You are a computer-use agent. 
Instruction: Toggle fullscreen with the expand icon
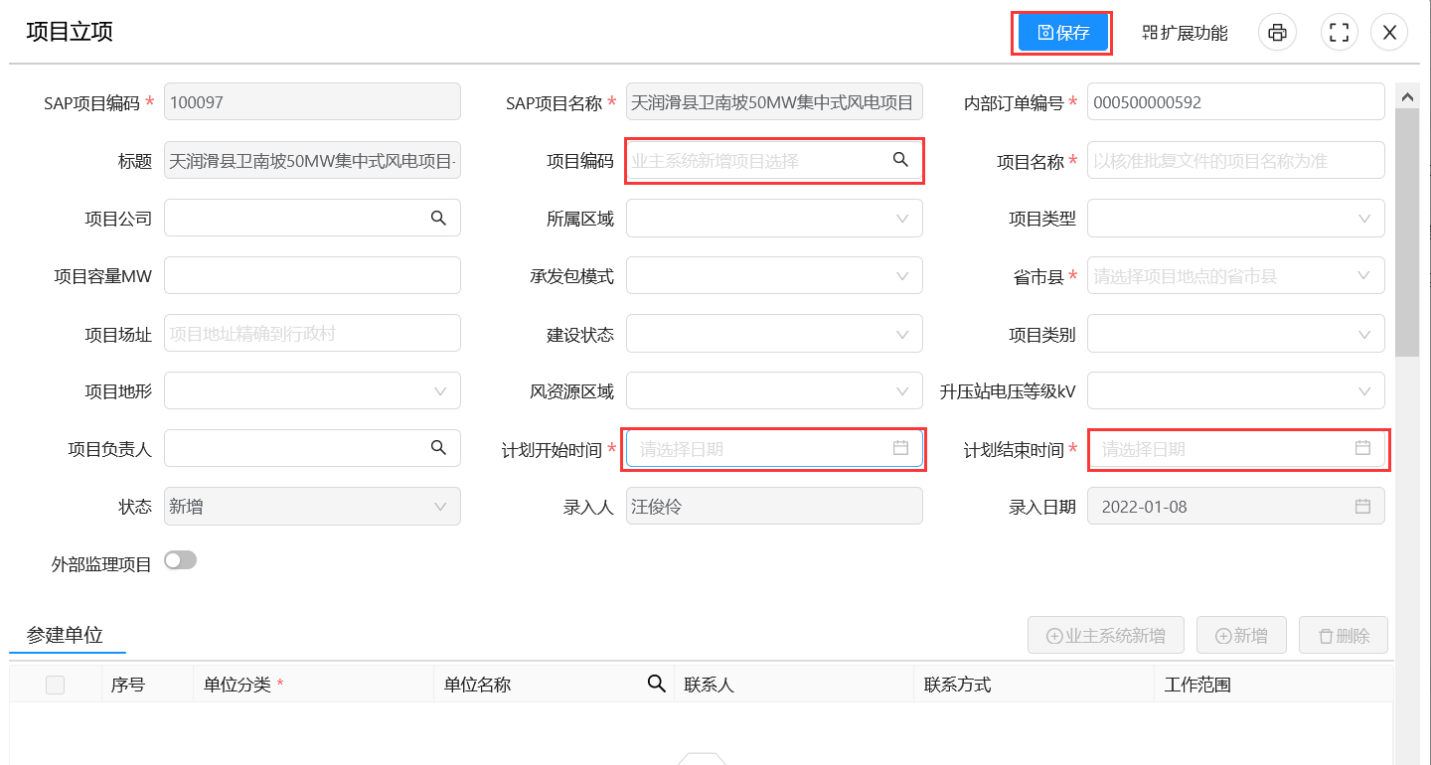[1339, 33]
